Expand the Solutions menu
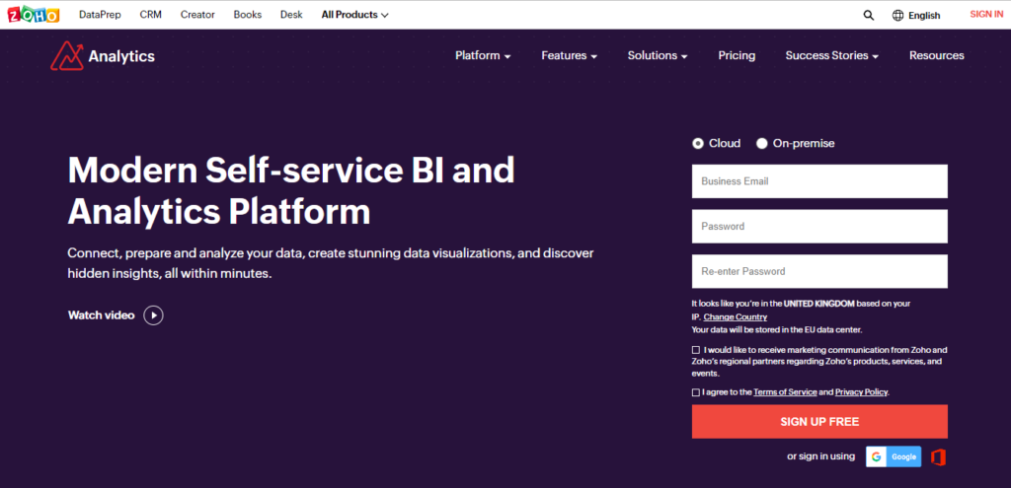1011x488 pixels. [658, 56]
